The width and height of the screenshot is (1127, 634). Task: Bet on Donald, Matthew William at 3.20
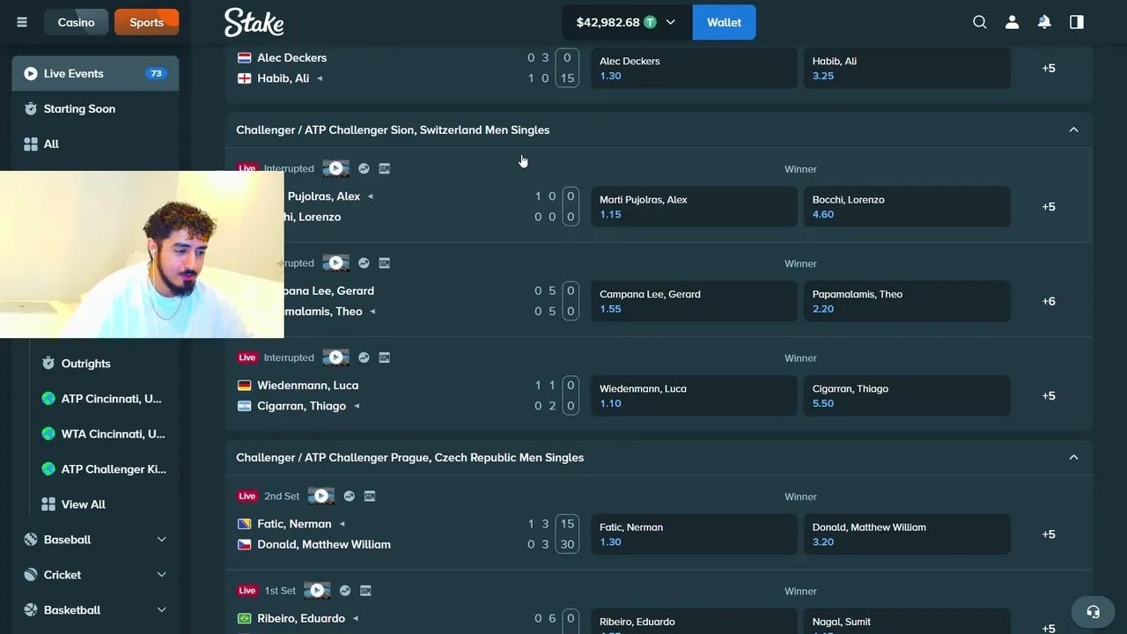[x=907, y=534]
